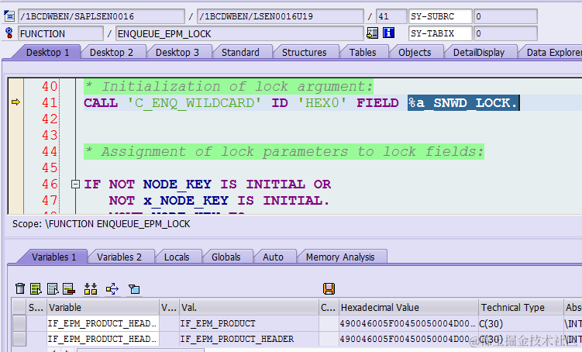Click the Scope: \FUNCTION ENQUEUE_EPM_LOCK text
This screenshot has width=582, height=352.
[102, 224]
